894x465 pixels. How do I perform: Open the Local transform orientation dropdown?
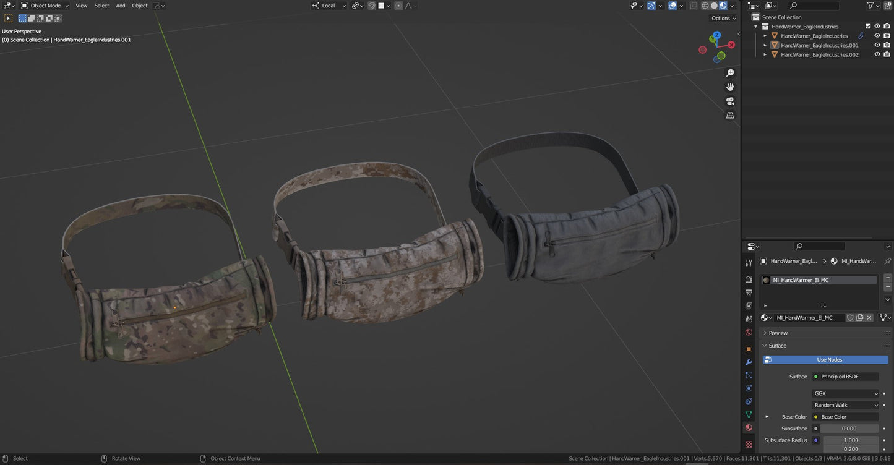329,6
